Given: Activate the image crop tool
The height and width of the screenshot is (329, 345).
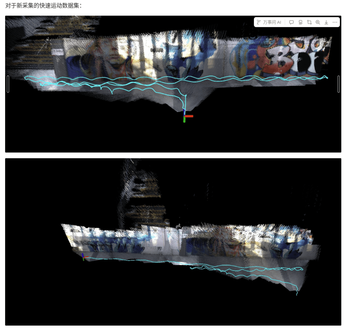Looking at the screenshot, I should coord(309,22).
